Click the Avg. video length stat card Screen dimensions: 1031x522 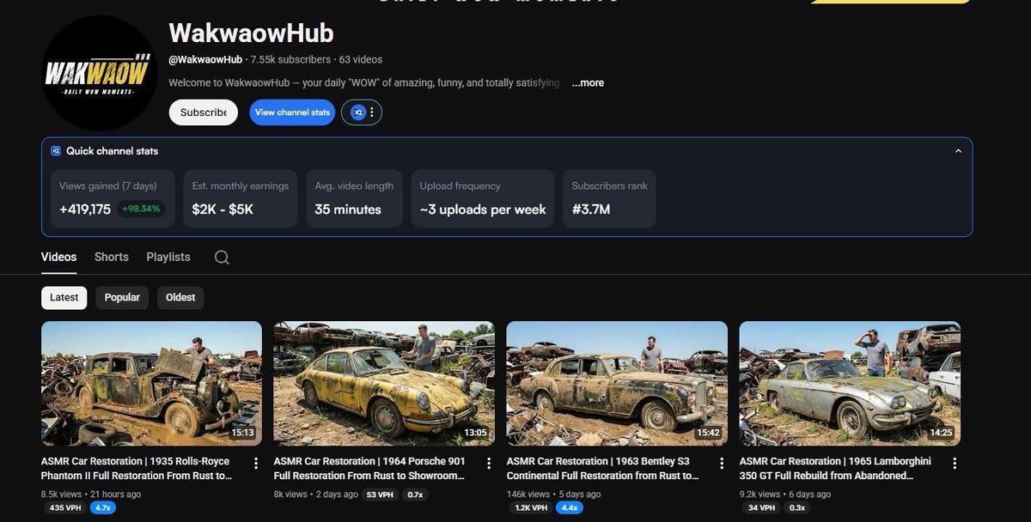[x=354, y=198]
